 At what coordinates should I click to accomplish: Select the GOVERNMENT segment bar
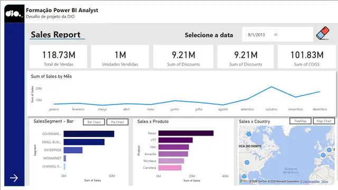click(89, 134)
